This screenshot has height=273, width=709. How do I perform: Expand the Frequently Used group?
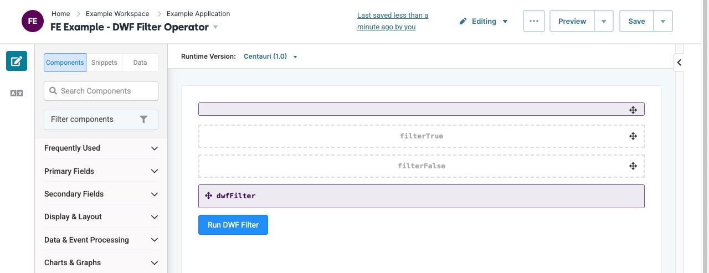101,148
